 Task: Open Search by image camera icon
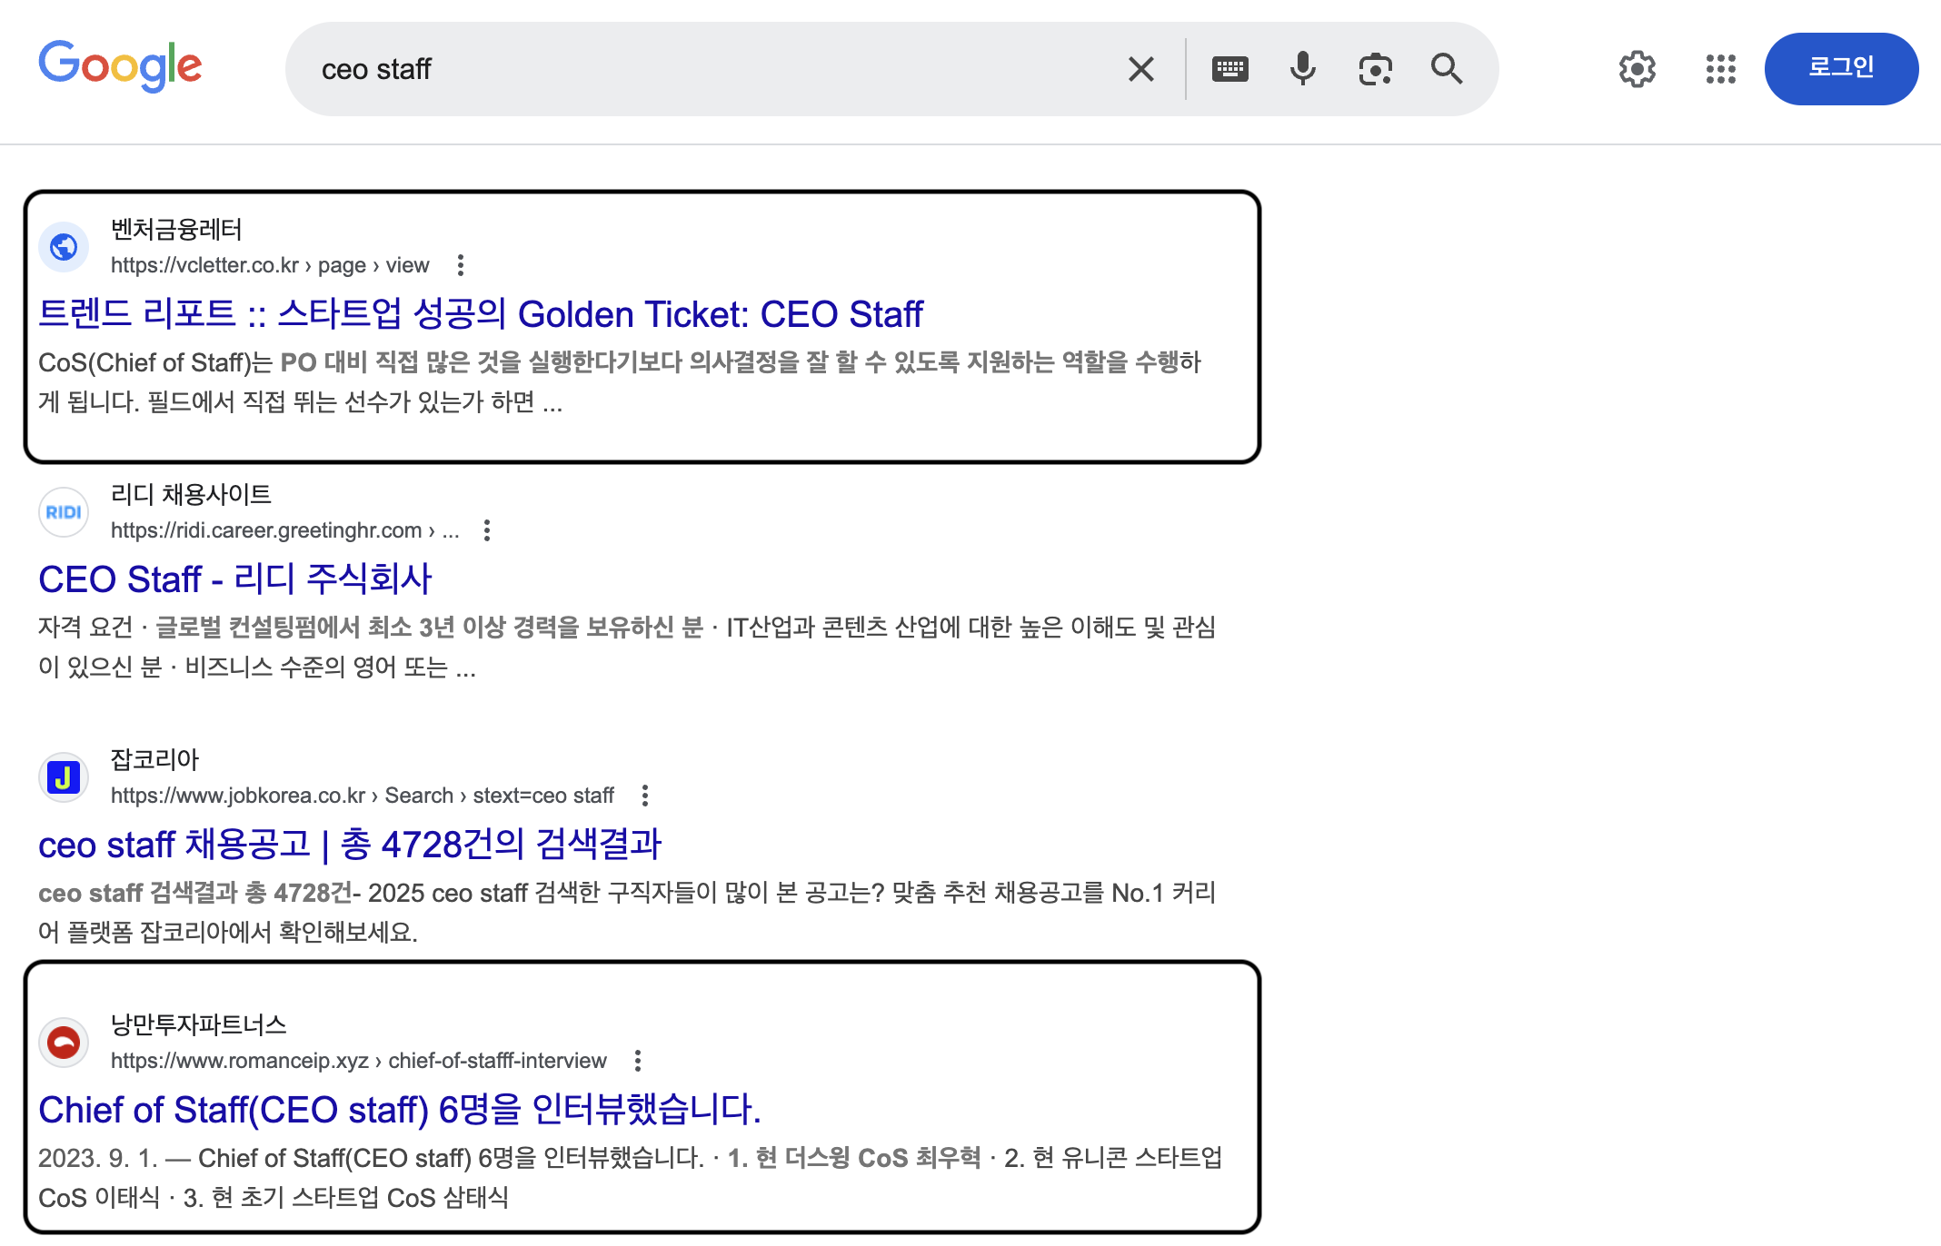point(1375,69)
